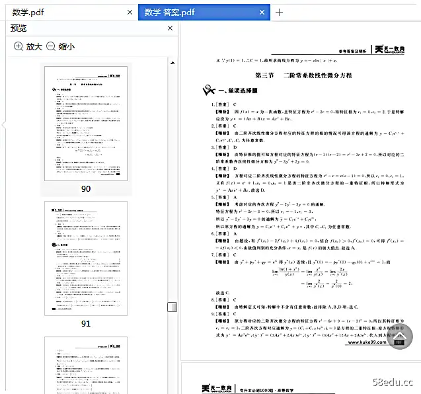Click the page number 91 label
This screenshot has width=421, height=394.
coord(86,323)
